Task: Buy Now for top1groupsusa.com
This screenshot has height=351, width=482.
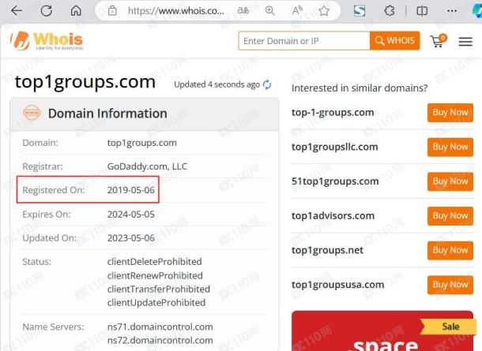Action: (x=450, y=285)
